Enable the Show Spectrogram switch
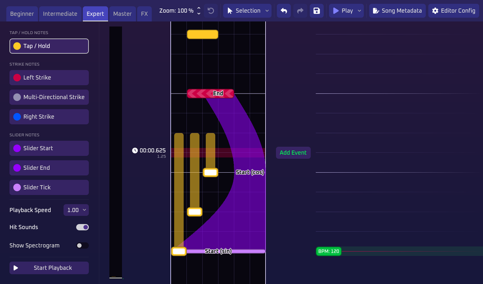The width and height of the screenshot is (483, 284). (83, 245)
